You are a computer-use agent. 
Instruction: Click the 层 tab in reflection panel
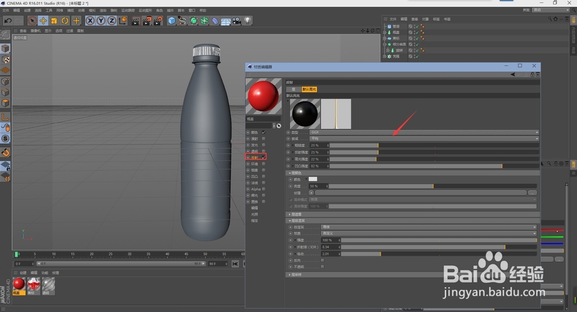click(293, 89)
